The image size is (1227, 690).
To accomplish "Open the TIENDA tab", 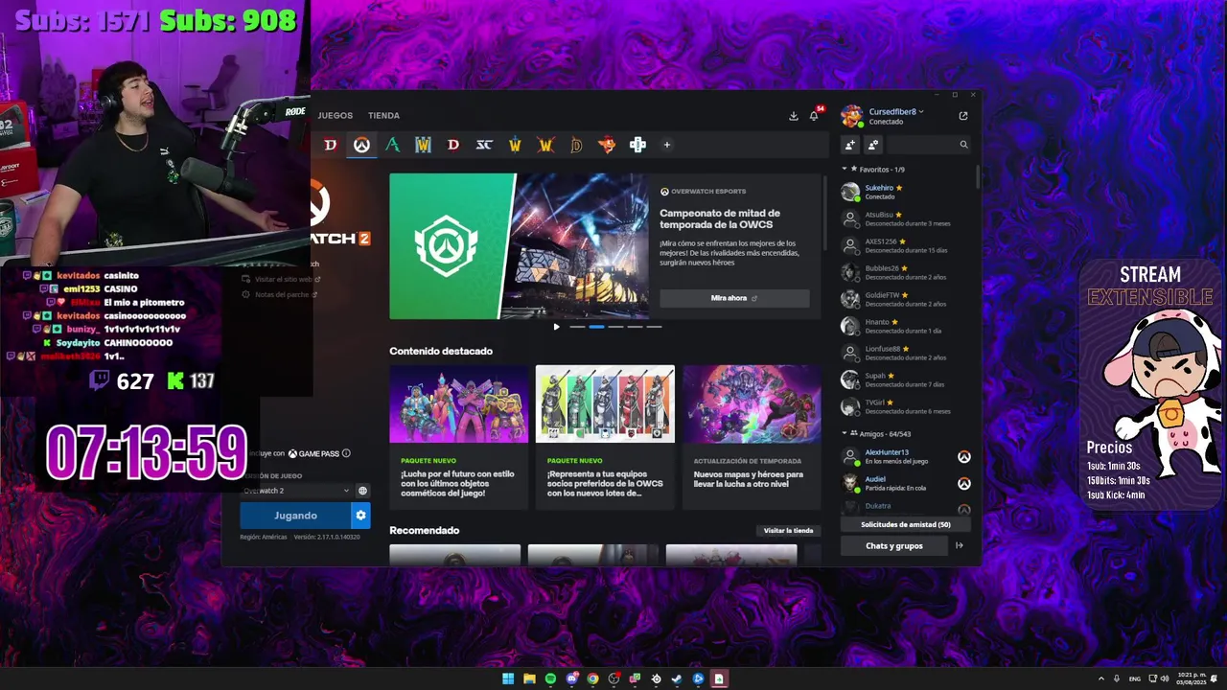I will click(x=383, y=116).
